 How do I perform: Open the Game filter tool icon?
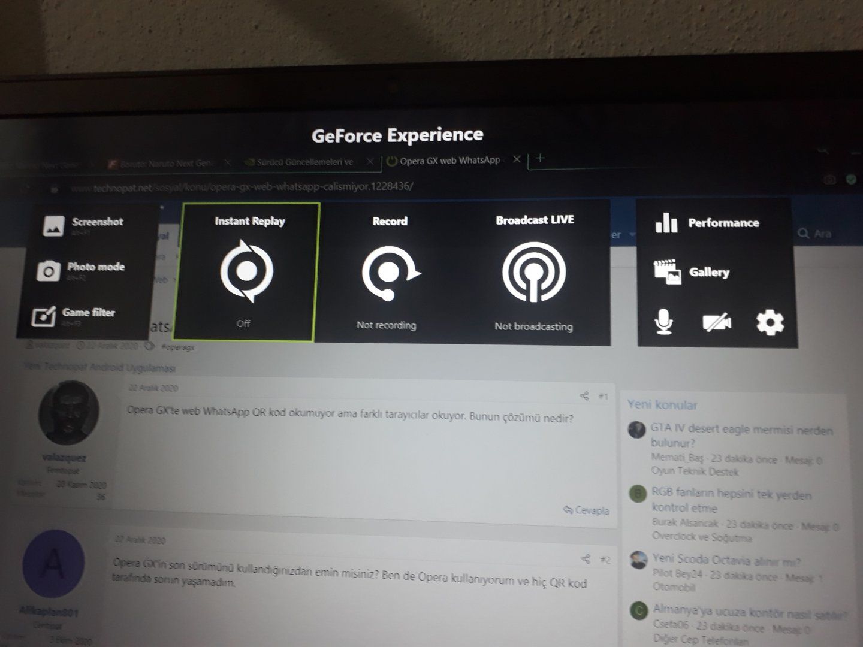click(43, 316)
